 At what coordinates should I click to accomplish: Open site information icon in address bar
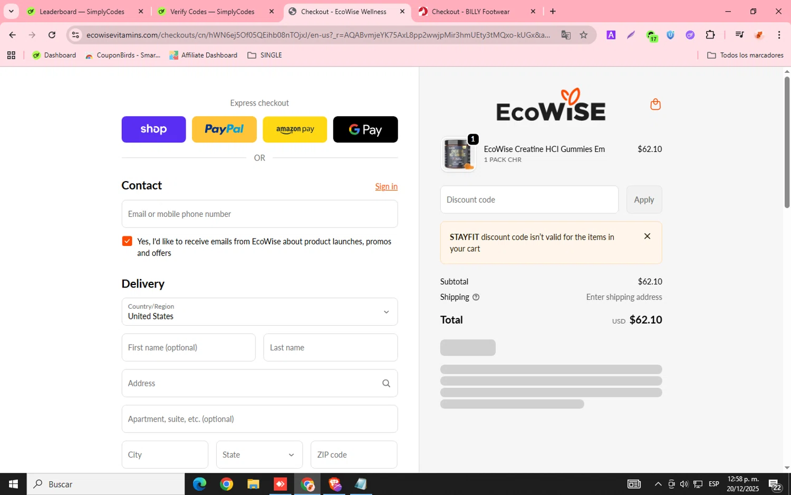click(x=75, y=35)
